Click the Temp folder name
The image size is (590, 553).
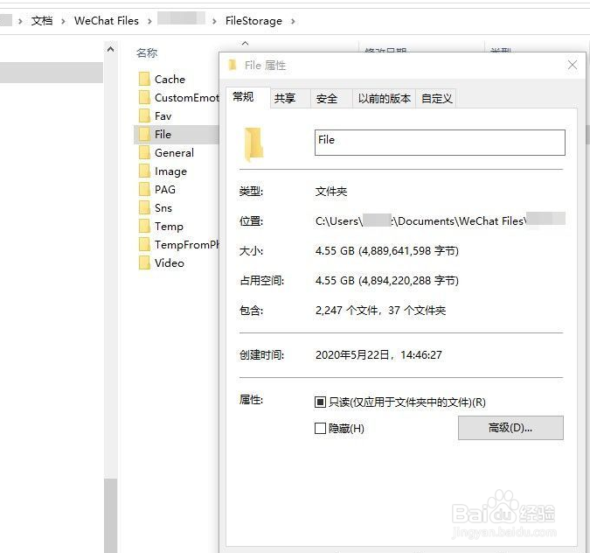click(x=169, y=227)
